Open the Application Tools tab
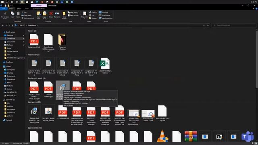 (x=39, y=9)
